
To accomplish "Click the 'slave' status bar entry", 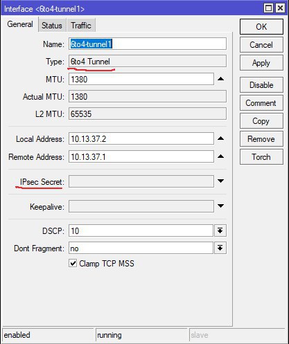I will pyautogui.click(x=238, y=335).
